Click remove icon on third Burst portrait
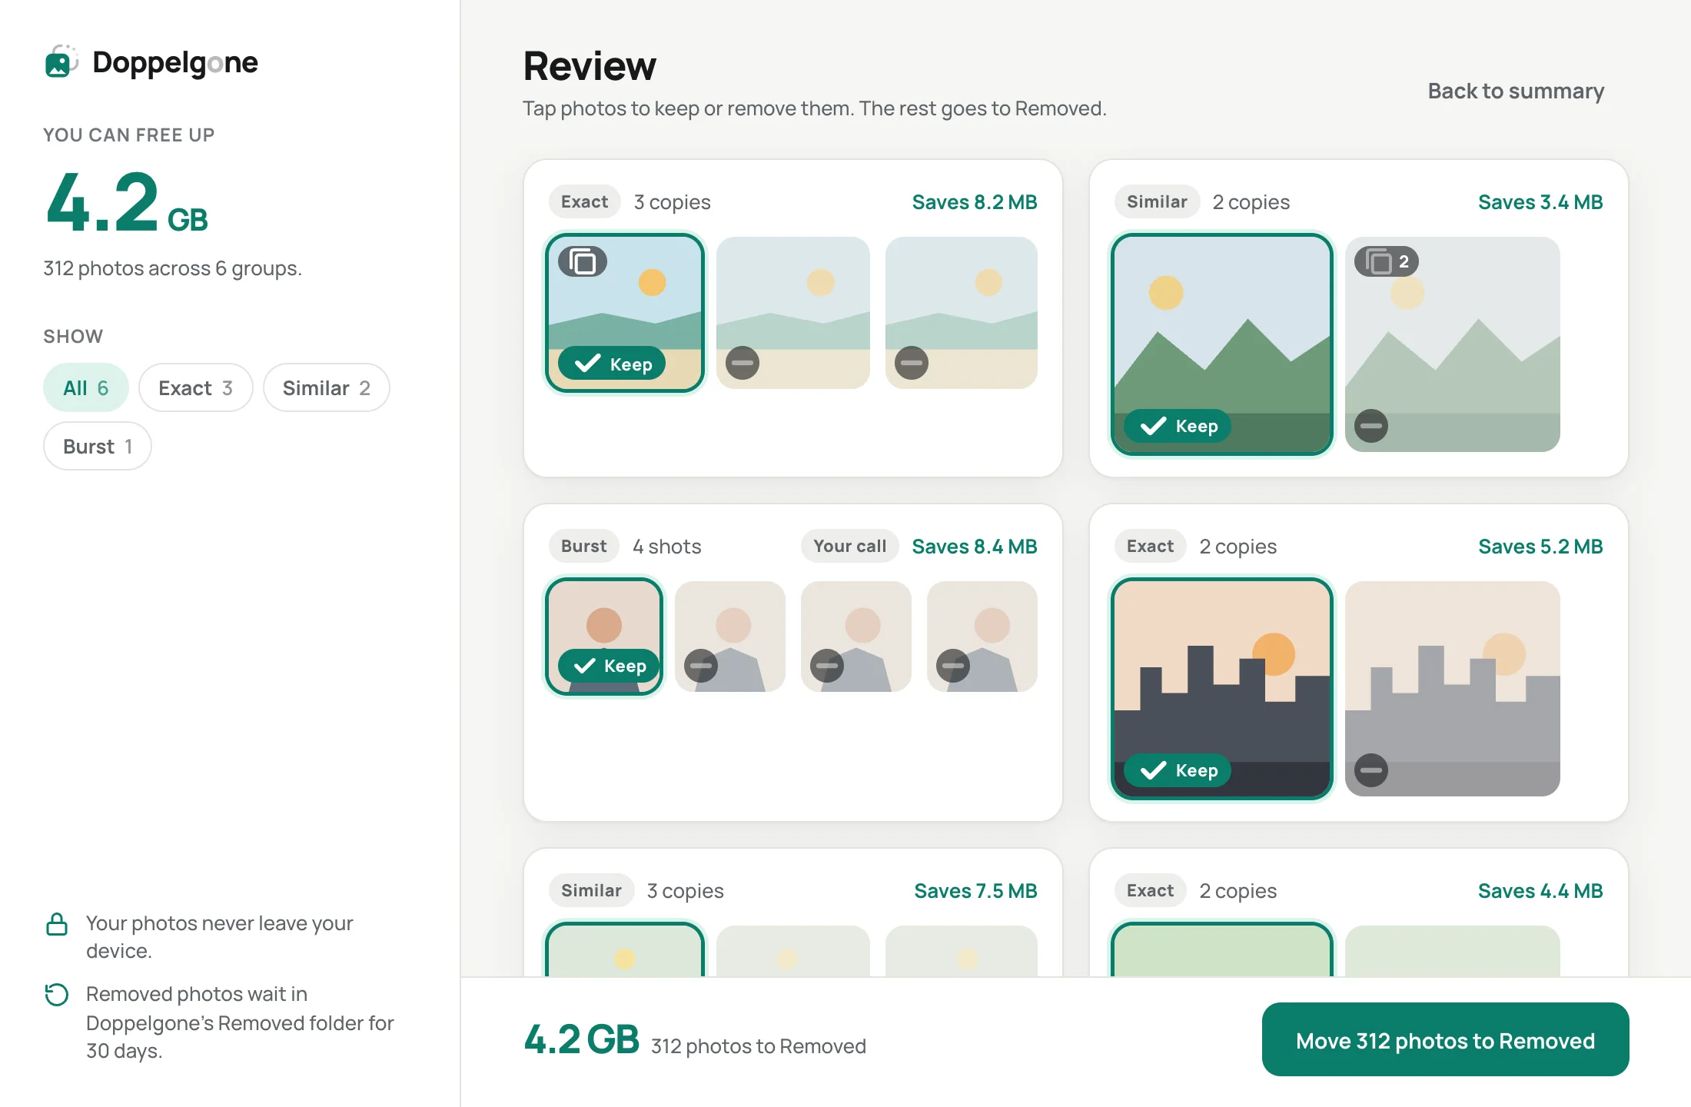 [x=827, y=666]
